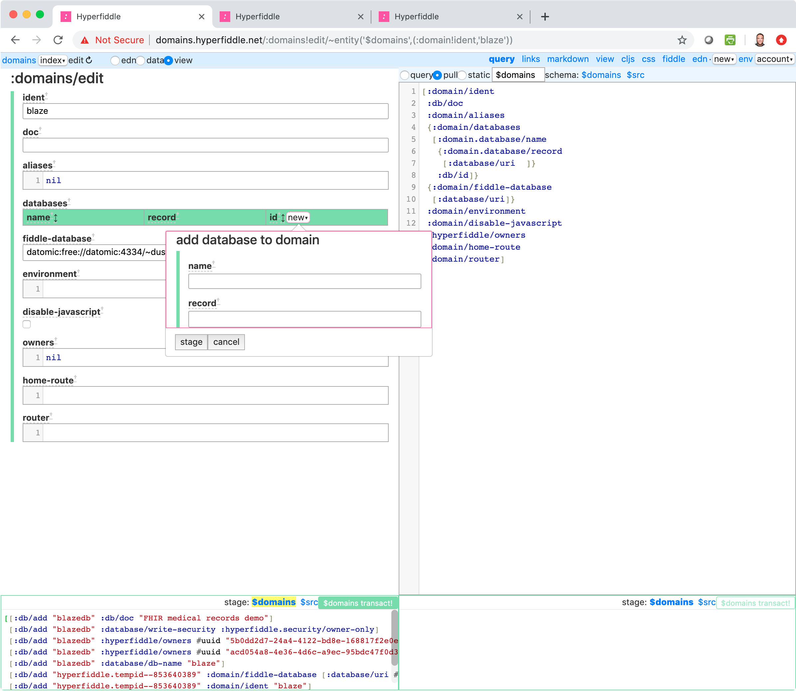
Task: Open the index dropdown in top bar
Action: (53, 61)
